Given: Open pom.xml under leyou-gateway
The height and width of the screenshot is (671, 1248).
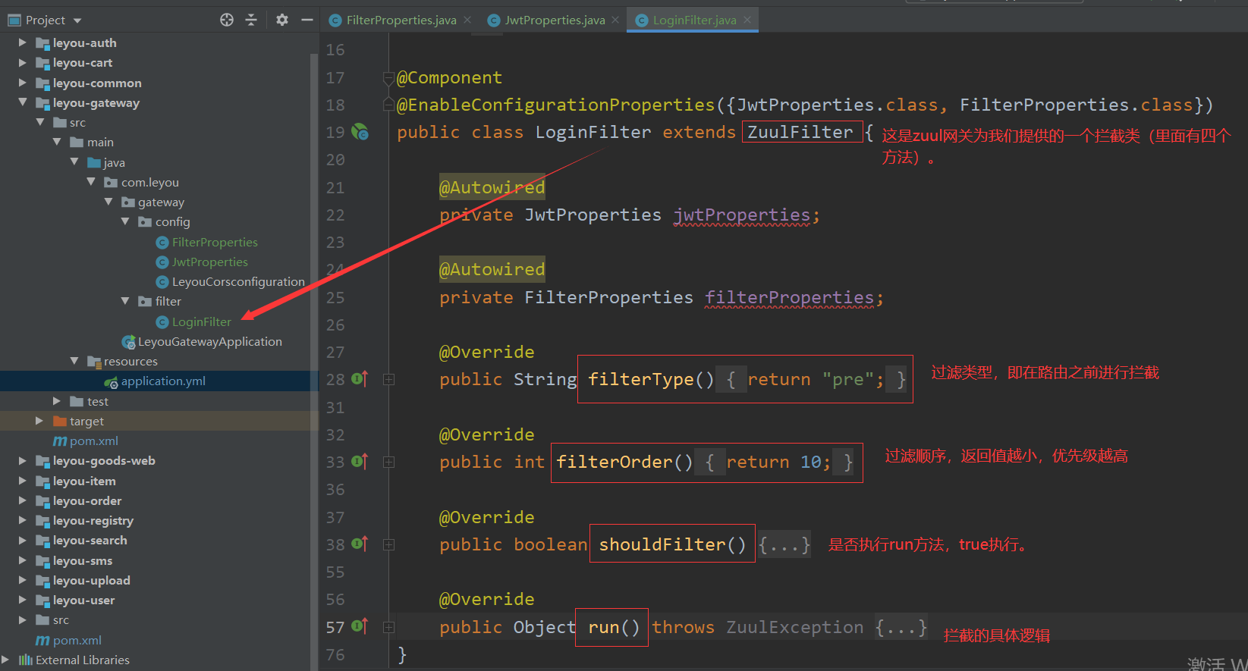Looking at the screenshot, I should [x=93, y=441].
